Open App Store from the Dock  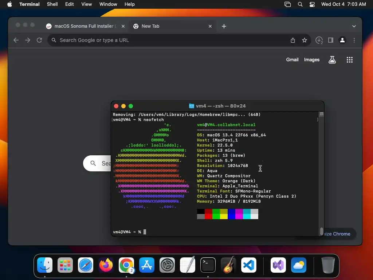point(147,265)
